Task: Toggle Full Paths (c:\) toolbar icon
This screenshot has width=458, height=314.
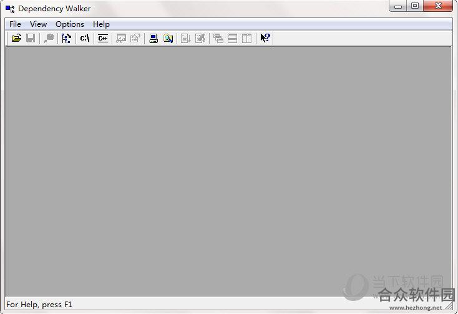Action: click(x=85, y=38)
